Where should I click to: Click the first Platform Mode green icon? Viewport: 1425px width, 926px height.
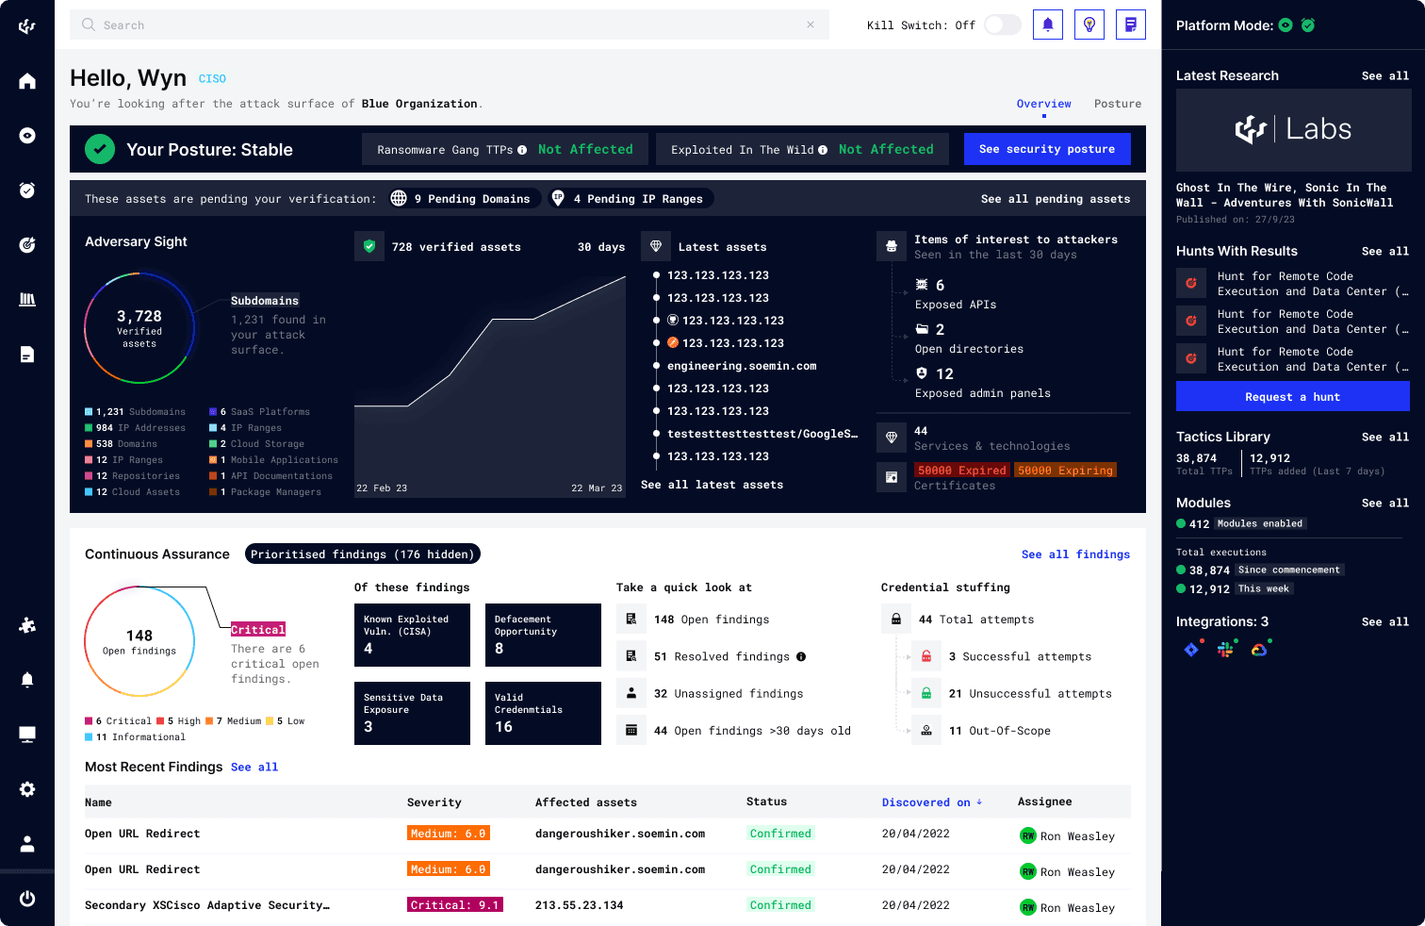[1286, 25]
